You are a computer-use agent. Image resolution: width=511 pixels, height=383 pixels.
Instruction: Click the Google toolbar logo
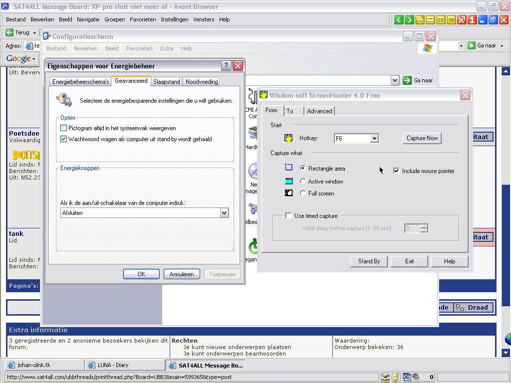pos(18,59)
